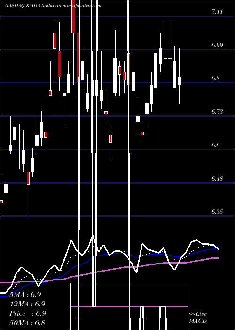Click the 12MA : 6.9 legend entry
This screenshot has height=330, width=235.
coord(27,304)
